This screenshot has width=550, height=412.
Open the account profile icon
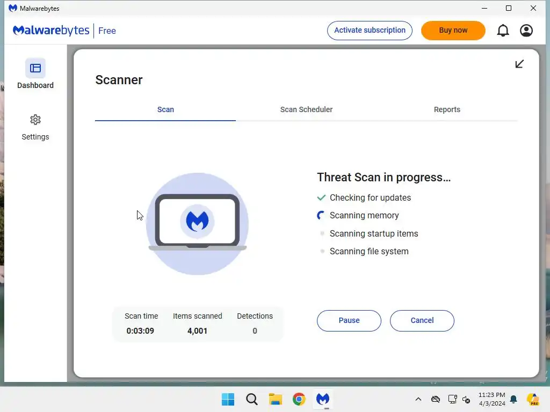tap(526, 31)
